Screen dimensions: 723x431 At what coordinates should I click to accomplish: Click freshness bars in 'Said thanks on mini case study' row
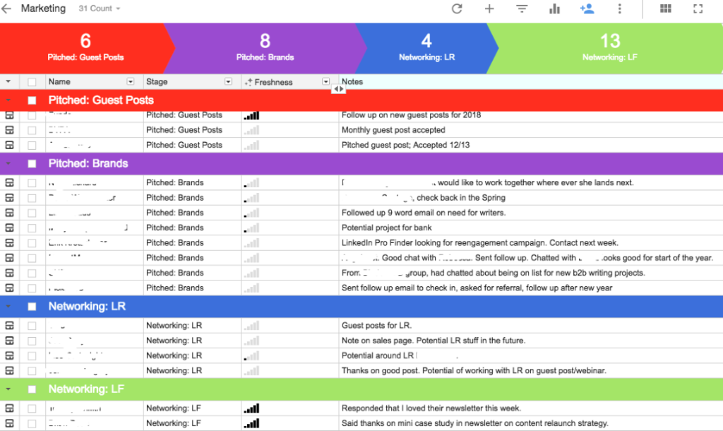pos(252,423)
